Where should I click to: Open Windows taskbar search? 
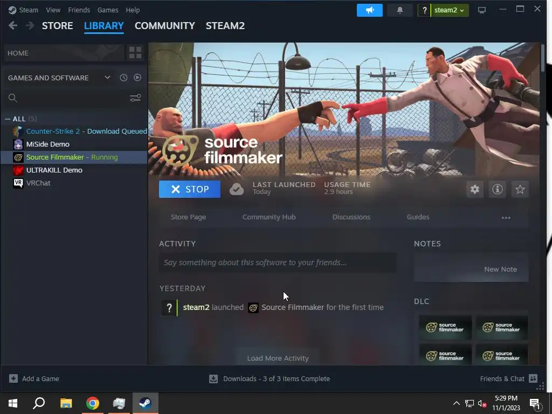pos(39,403)
